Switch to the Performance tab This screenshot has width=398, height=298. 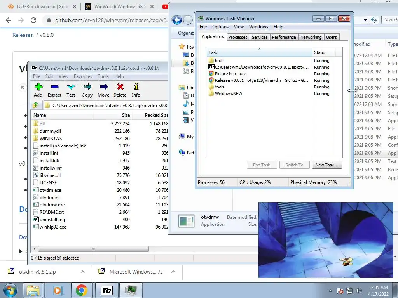pyautogui.click(x=284, y=37)
